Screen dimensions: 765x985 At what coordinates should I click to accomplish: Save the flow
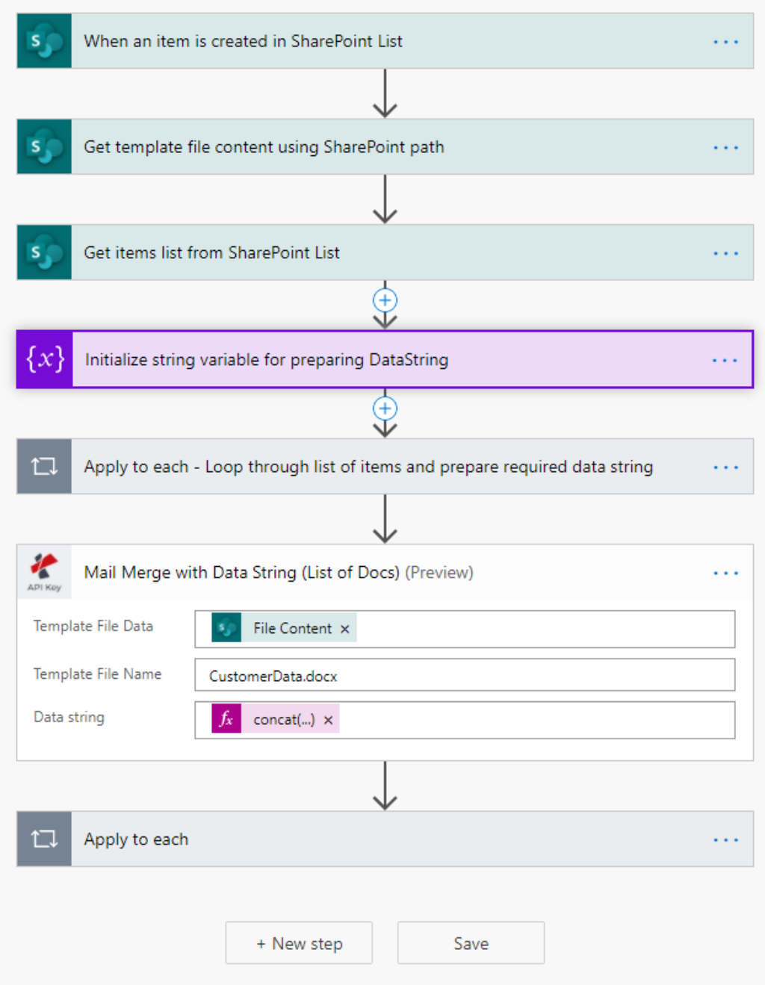point(471,943)
